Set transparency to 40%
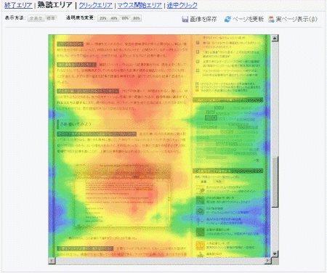This screenshot has height=273, width=327. [x=114, y=18]
